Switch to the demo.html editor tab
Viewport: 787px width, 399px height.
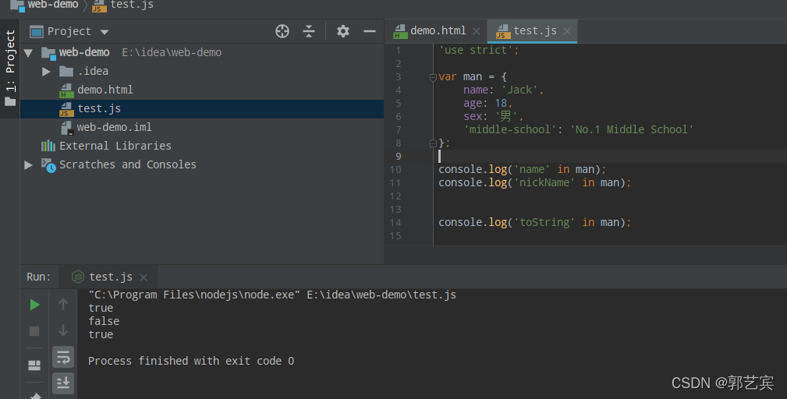pyautogui.click(x=438, y=30)
